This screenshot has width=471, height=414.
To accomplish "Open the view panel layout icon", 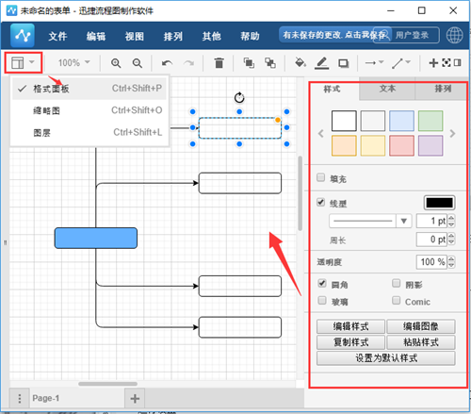I will (x=18, y=63).
